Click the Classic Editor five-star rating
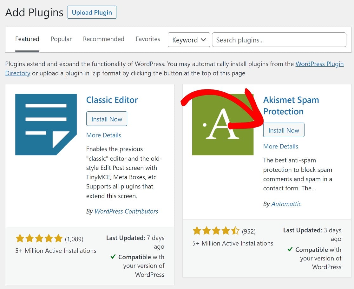354x289 pixels. (x=39, y=239)
